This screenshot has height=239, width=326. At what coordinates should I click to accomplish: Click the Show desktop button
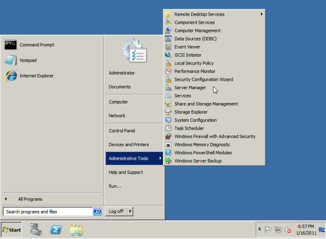322,230
